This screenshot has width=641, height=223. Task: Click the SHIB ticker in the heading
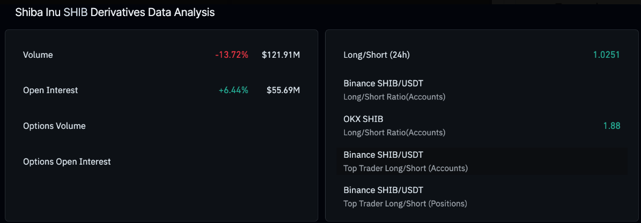(x=76, y=12)
